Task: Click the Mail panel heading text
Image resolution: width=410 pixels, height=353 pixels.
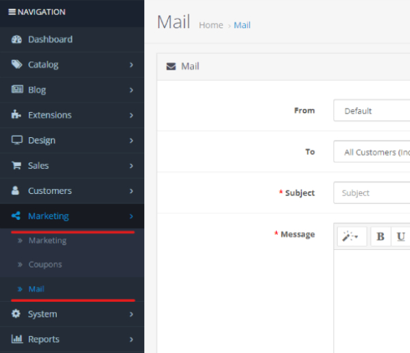Action: [x=190, y=66]
